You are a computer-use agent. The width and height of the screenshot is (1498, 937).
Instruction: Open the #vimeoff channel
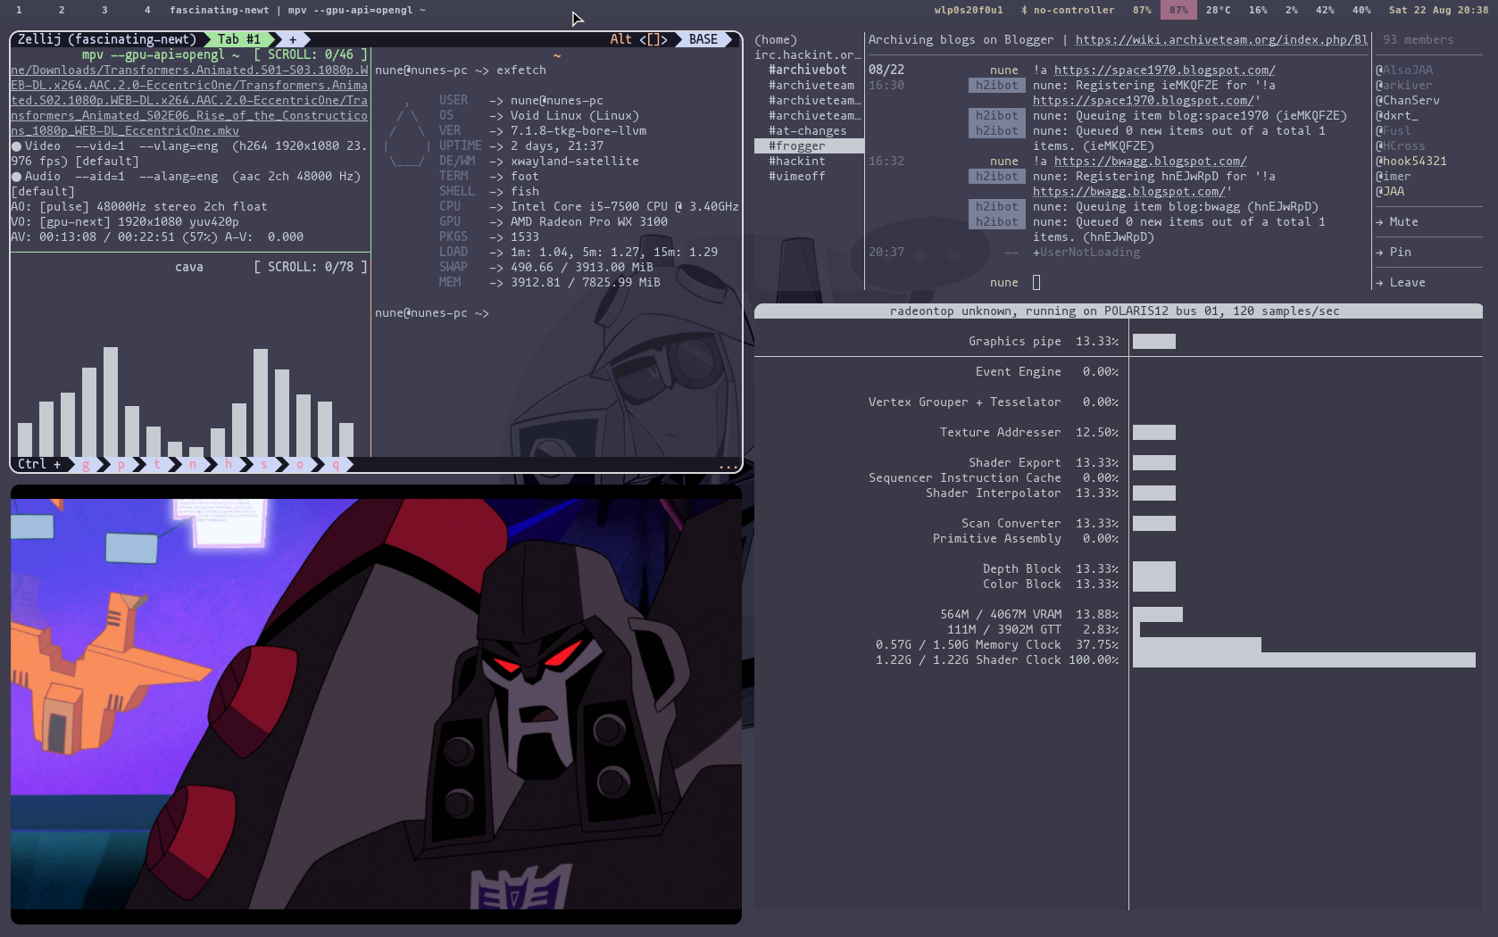point(797,177)
